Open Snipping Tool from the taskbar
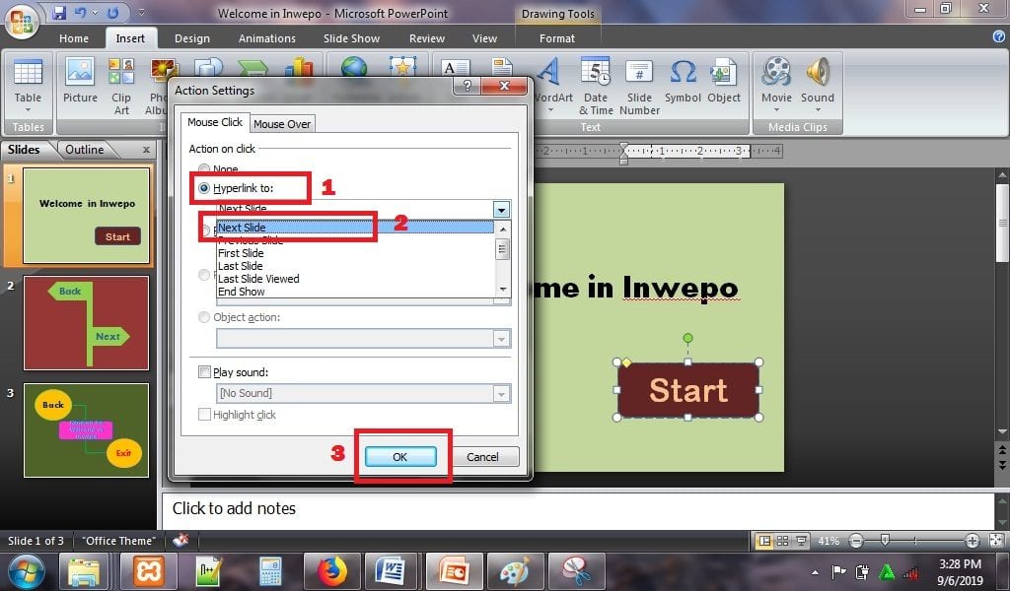This screenshot has width=1010, height=591. point(576,570)
